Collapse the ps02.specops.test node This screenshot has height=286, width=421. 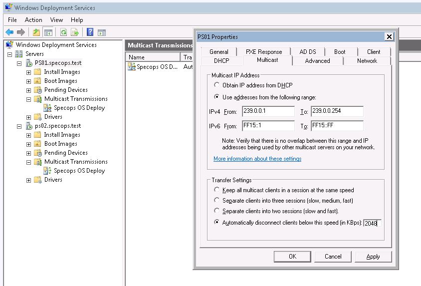coord(19,126)
